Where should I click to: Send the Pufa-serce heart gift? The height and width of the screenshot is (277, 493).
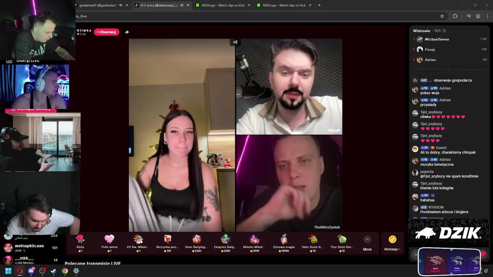coord(109,243)
